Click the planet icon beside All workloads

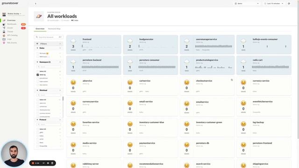pos(39,16)
